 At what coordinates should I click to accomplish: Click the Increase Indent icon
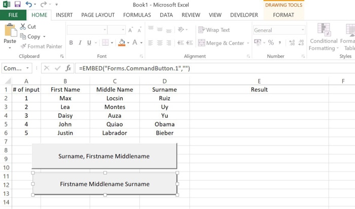tap(190, 43)
